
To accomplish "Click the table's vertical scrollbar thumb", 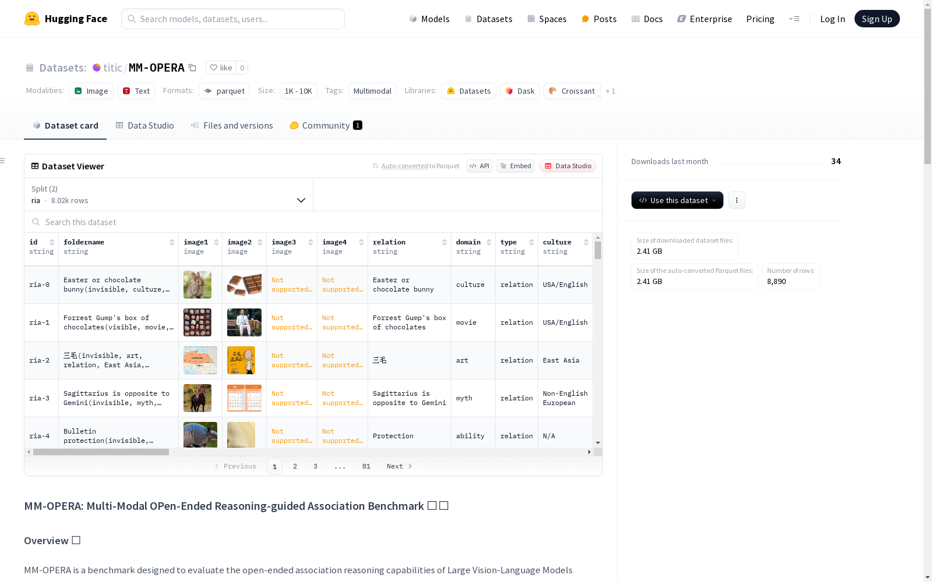I will 598,250.
